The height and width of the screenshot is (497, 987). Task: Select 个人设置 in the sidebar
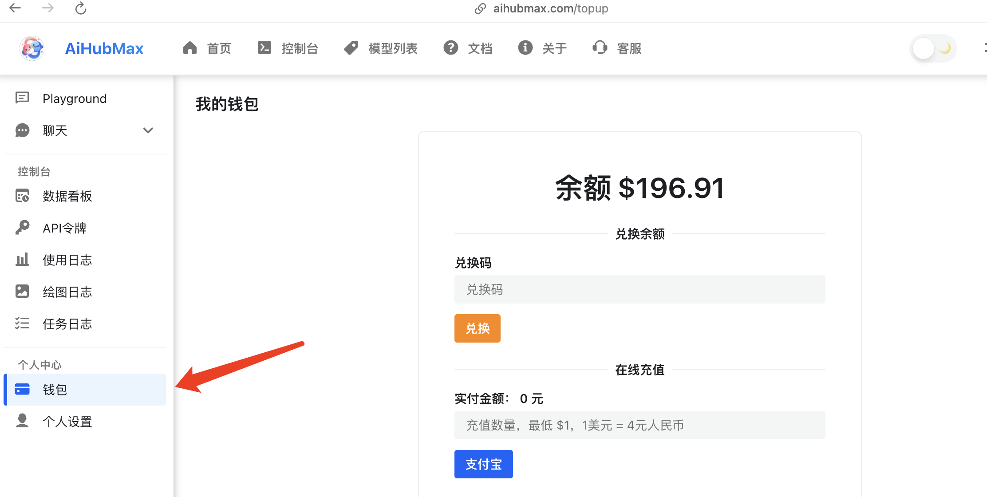point(67,422)
